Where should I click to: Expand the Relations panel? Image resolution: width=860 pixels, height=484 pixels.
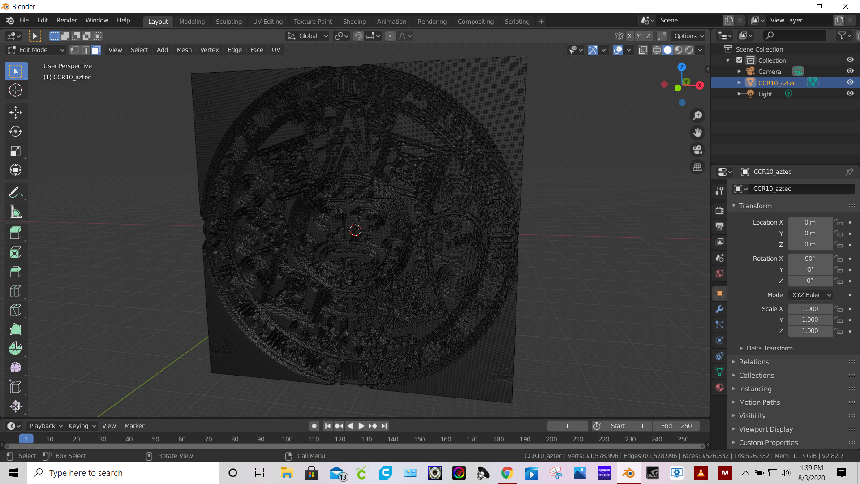pyautogui.click(x=754, y=362)
